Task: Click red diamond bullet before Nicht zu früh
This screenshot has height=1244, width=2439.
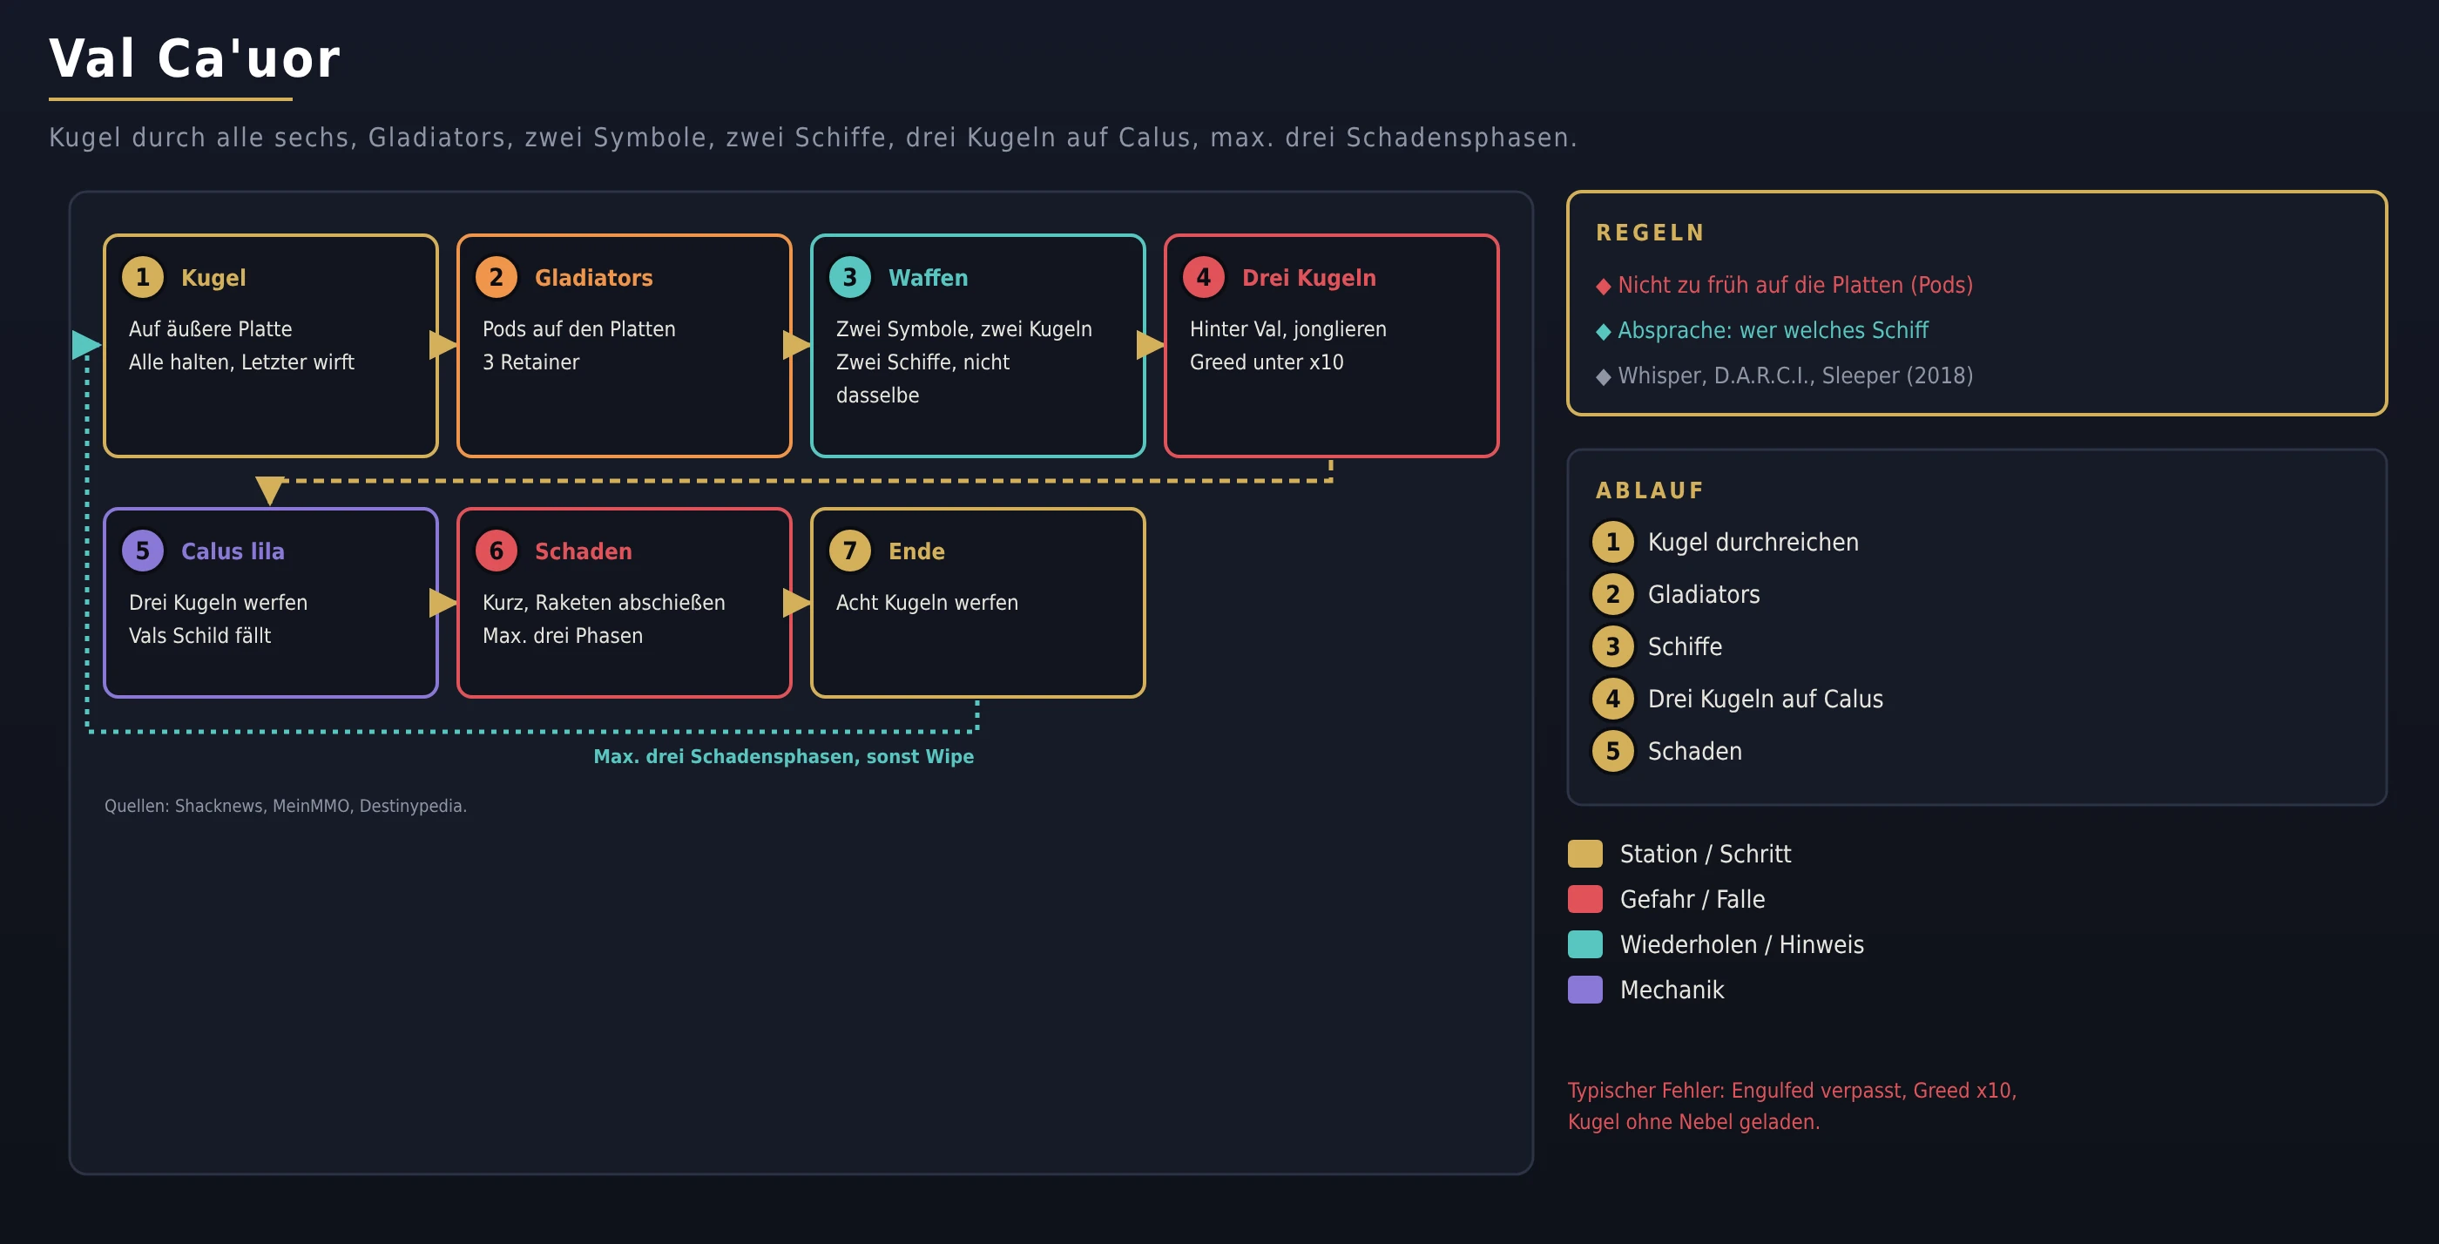Action: [x=1603, y=286]
